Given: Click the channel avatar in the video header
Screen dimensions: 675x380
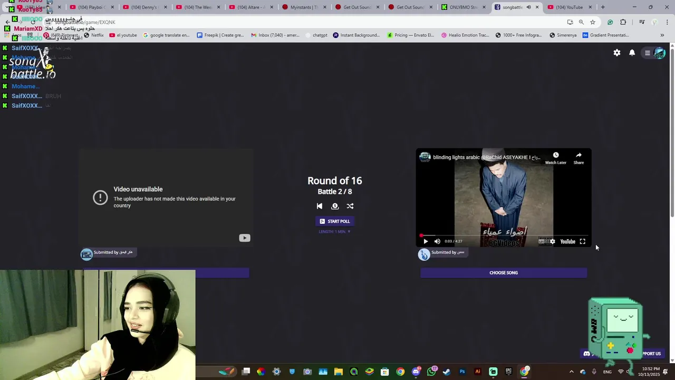Looking at the screenshot, I should [x=425, y=157].
